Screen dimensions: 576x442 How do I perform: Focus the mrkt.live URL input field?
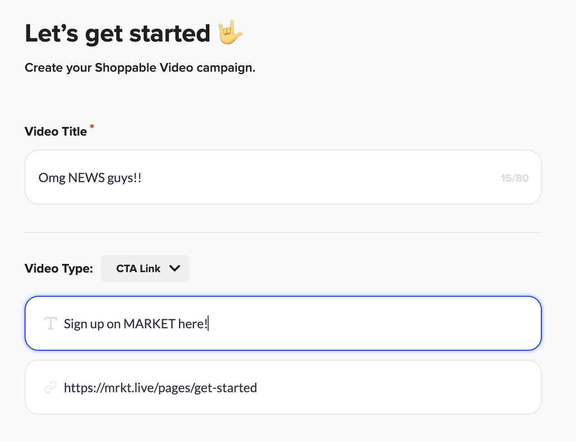pyautogui.click(x=365, y=388)
